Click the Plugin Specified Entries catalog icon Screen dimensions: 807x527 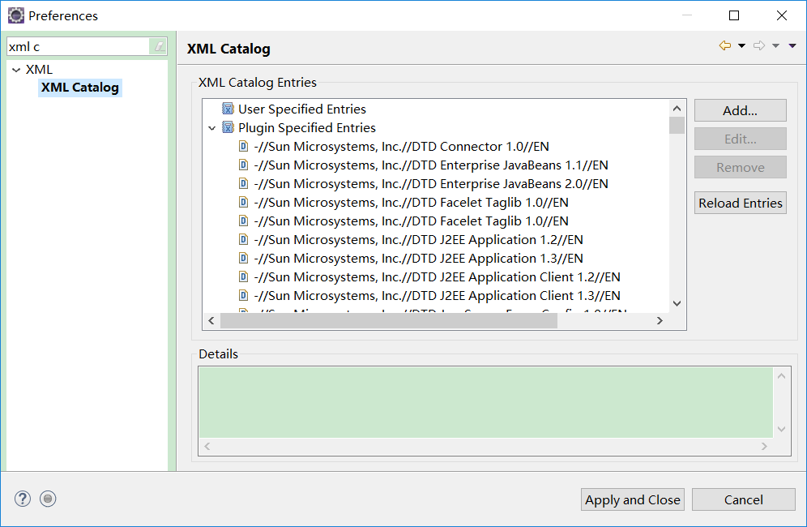click(228, 127)
